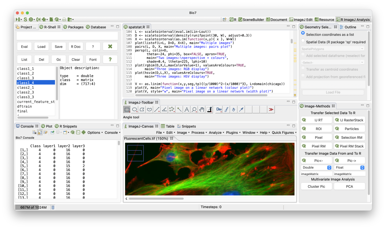This screenshot has width=386, height=229.
Task: Open the Float data type dropdown
Action: pos(350,167)
